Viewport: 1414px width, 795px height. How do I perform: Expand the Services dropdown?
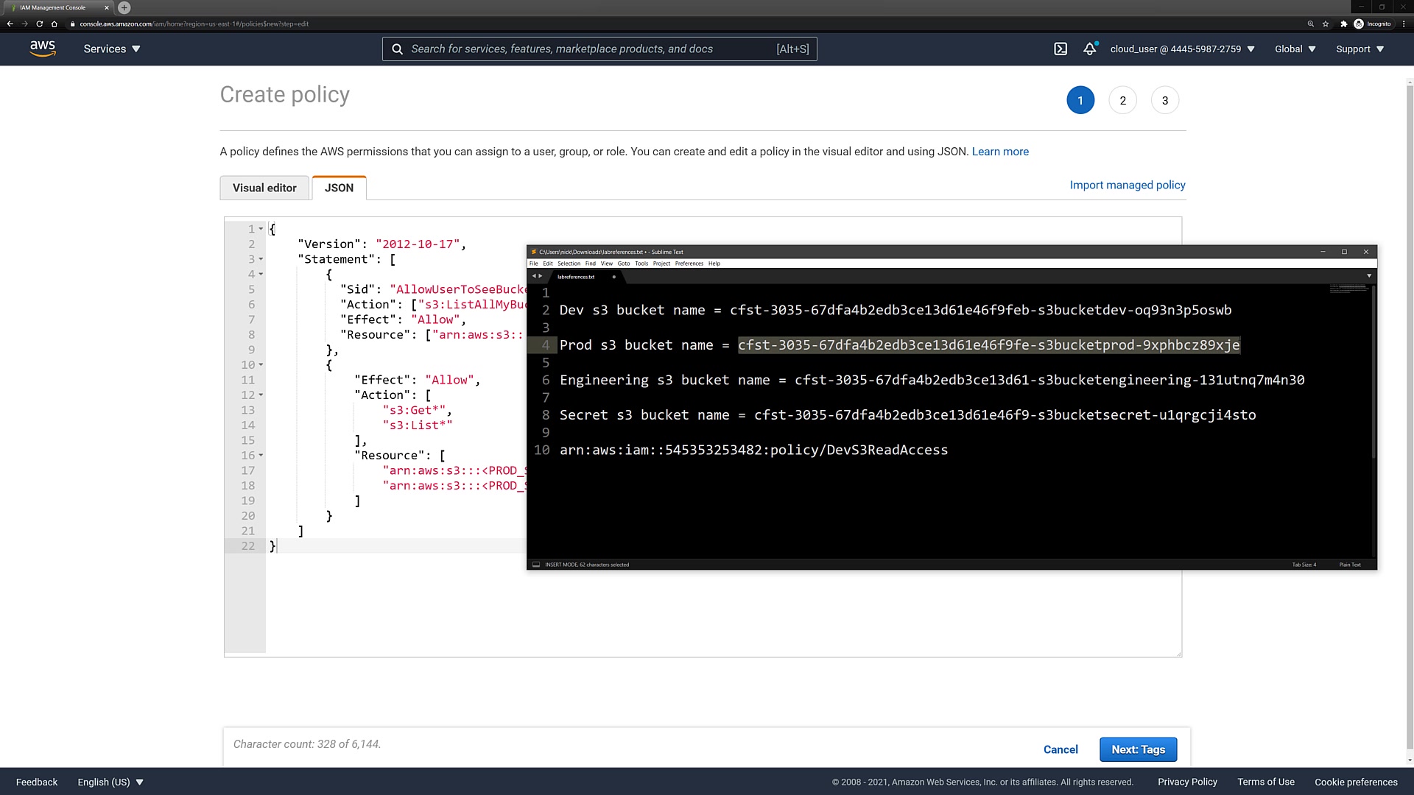point(112,49)
